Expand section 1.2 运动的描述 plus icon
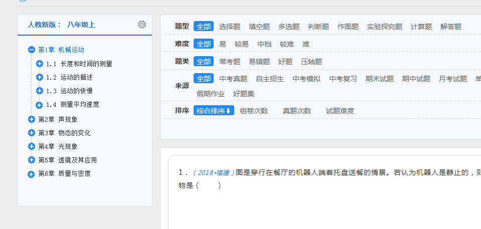The image size is (481, 229). pyautogui.click(x=40, y=77)
